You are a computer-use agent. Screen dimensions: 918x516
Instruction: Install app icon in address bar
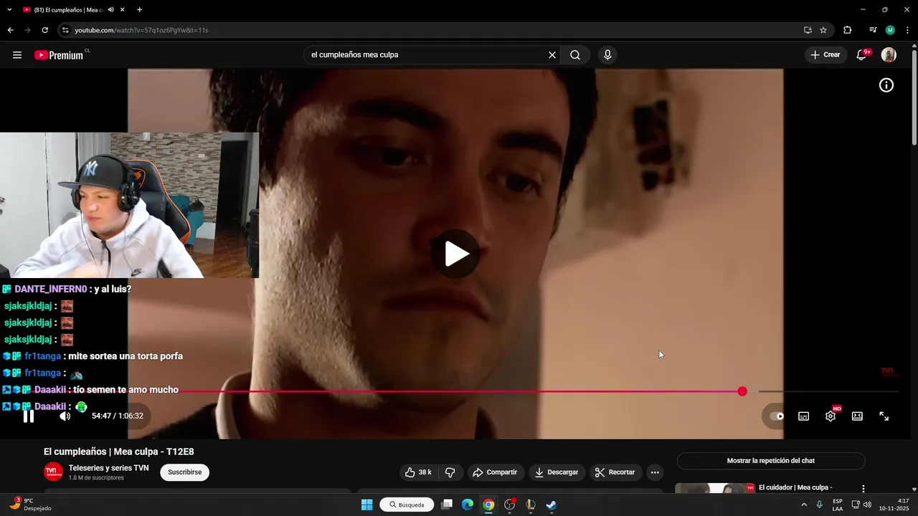click(x=808, y=30)
